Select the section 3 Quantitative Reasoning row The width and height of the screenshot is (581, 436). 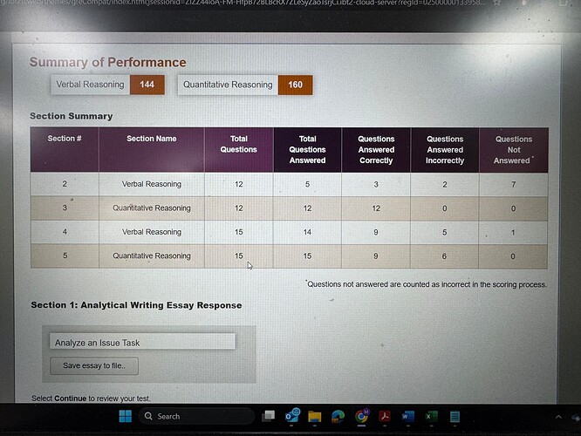[152, 208]
